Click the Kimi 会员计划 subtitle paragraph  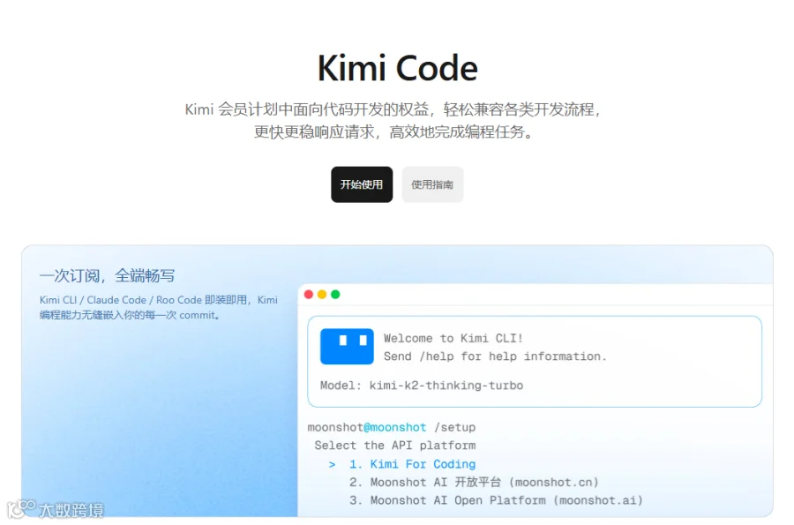click(394, 121)
